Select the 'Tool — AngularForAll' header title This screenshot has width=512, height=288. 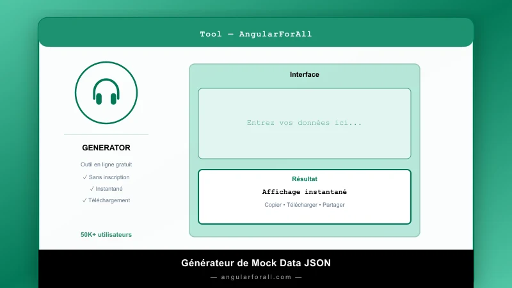tap(256, 34)
